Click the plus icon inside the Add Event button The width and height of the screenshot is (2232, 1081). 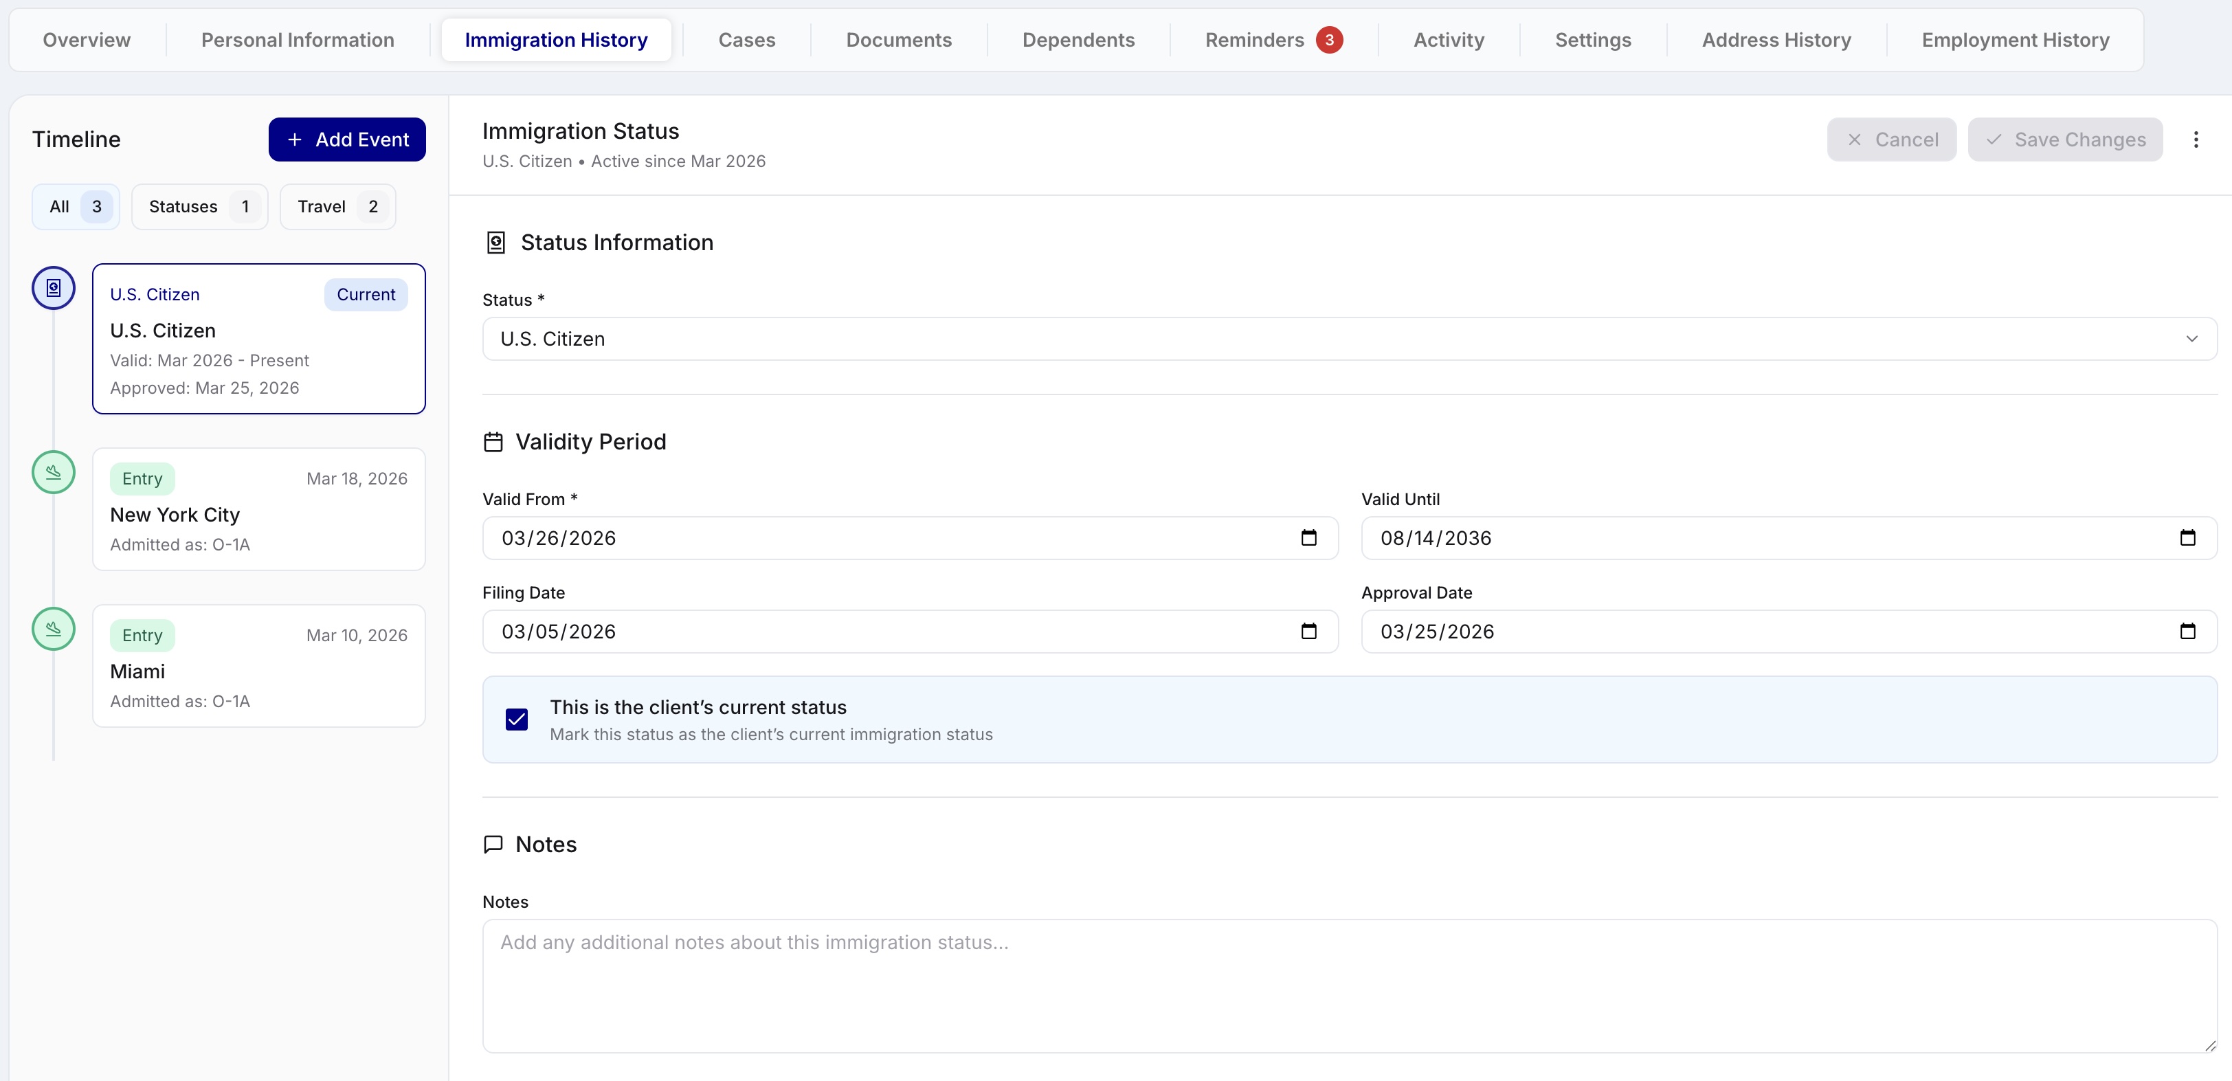pos(293,140)
